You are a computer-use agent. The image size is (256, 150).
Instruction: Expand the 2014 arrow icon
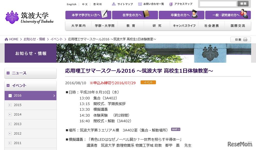pos(10,114)
